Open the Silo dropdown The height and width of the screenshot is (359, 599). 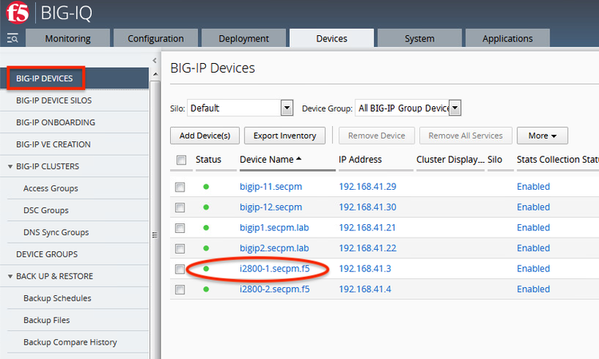[x=288, y=108]
